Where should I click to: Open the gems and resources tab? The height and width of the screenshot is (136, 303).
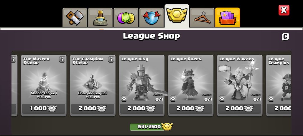click(x=126, y=18)
